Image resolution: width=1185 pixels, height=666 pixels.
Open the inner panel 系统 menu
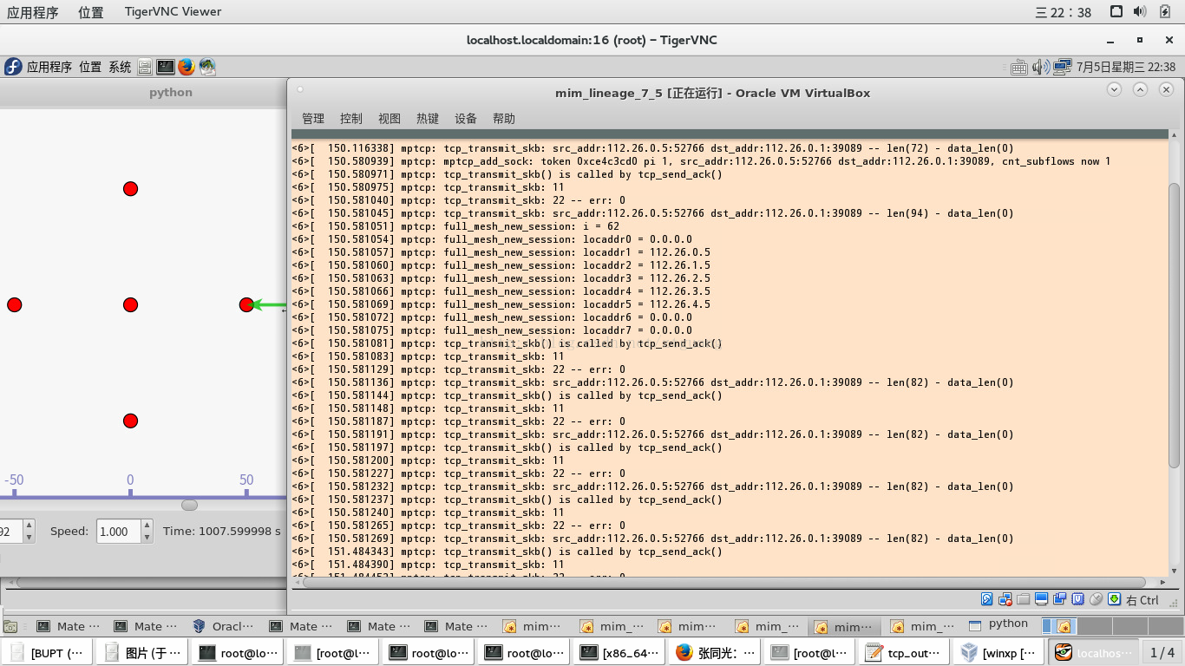coord(120,67)
